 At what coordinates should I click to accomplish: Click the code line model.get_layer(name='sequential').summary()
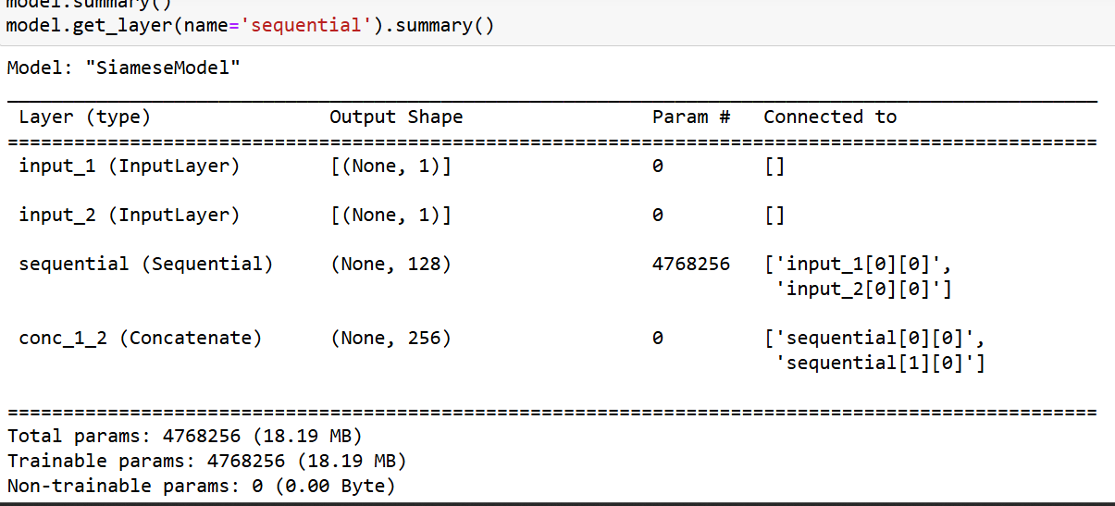pos(250,25)
